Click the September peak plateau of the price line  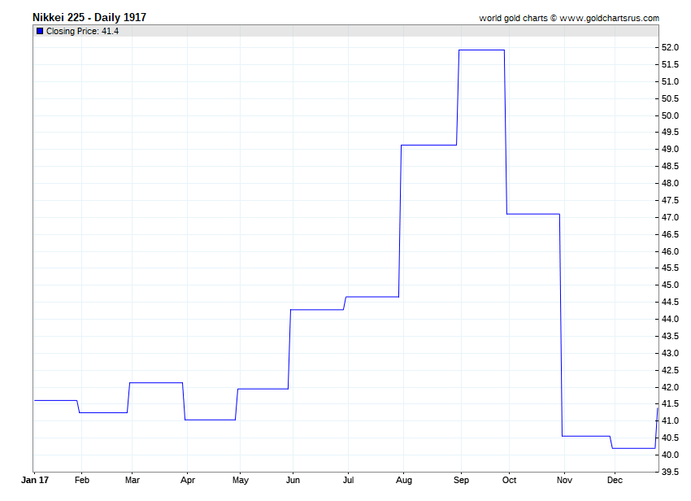[x=482, y=50]
